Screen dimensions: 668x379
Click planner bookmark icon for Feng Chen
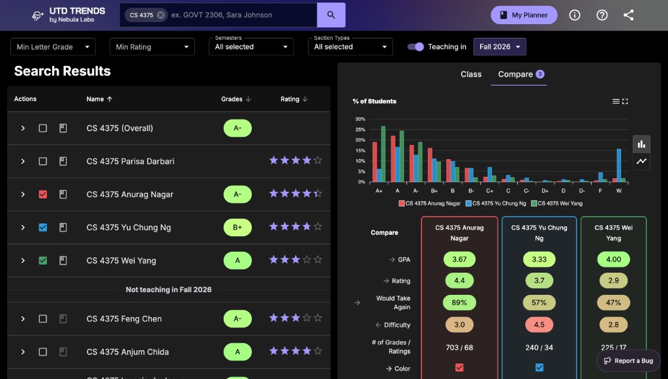pyautogui.click(x=63, y=318)
